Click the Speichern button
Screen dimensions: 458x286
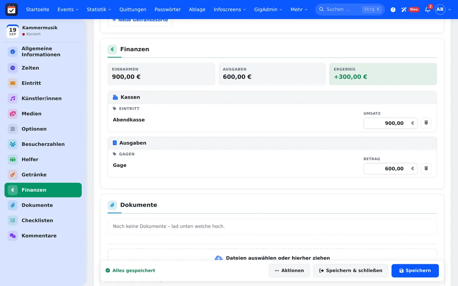pyautogui.click(x=415, y=270)
